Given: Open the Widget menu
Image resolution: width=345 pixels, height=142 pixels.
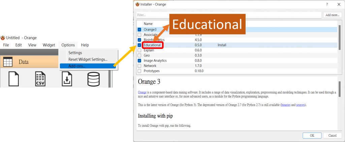Looking at the screenshot, I should click(49, 45).
